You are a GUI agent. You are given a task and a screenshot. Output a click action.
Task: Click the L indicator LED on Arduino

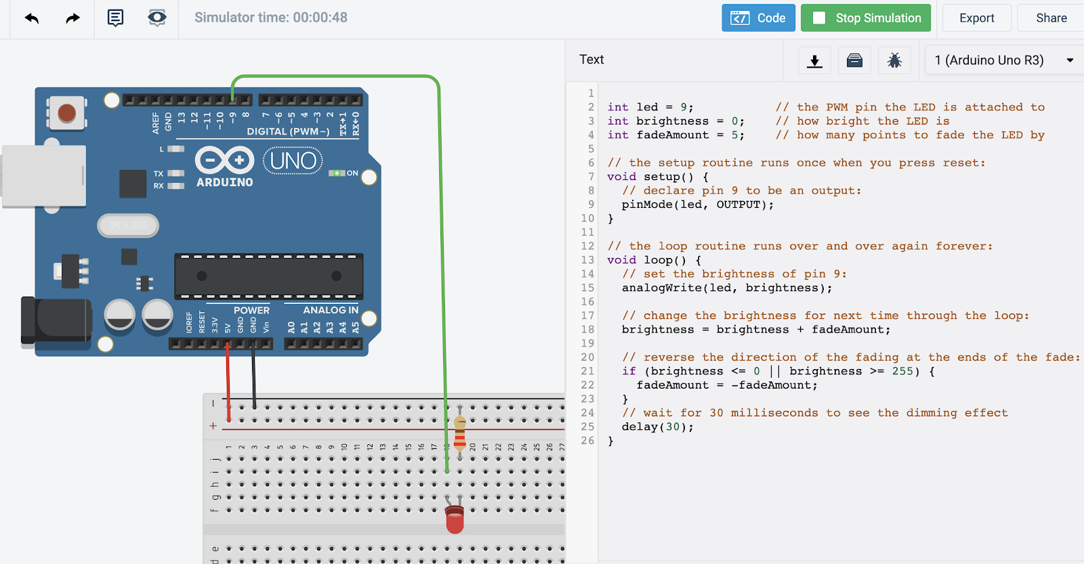[176, 148]
